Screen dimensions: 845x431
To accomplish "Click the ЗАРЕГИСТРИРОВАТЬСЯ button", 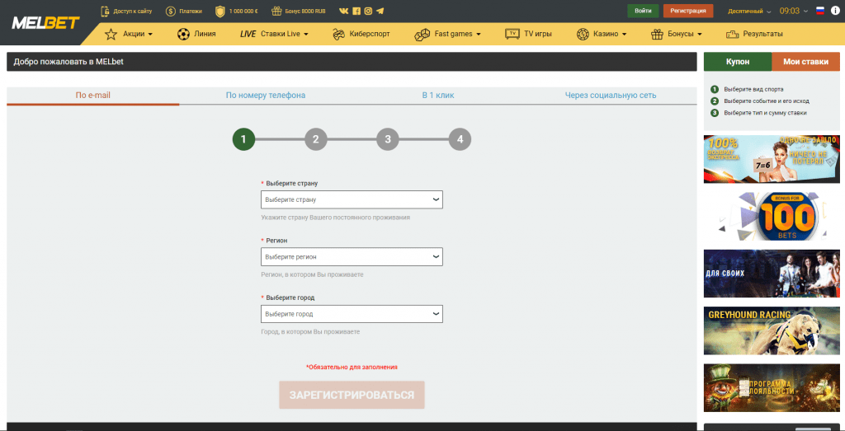I will point(352,395).
